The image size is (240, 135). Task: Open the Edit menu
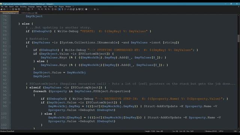click(6, 7)
